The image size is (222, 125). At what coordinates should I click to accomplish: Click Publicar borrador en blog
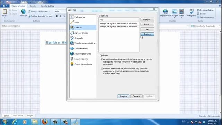tap(40, 16)
